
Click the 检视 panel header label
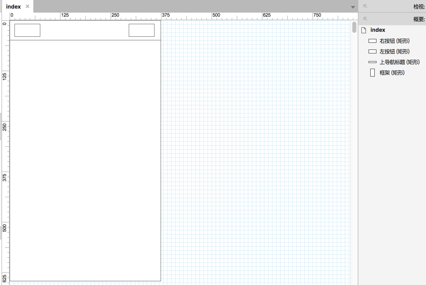coord(419,7)
